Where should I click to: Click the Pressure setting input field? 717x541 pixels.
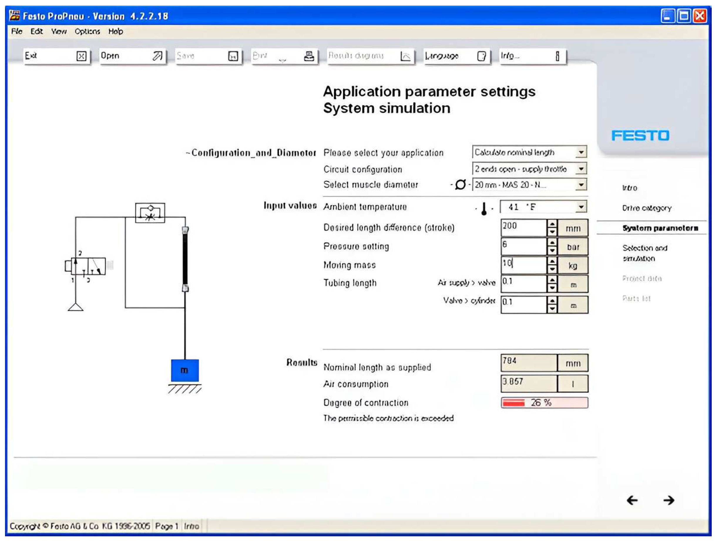pyautogui.click(x=524, y=247)
